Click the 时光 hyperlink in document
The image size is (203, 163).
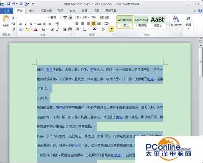click(x=150, y=79)
